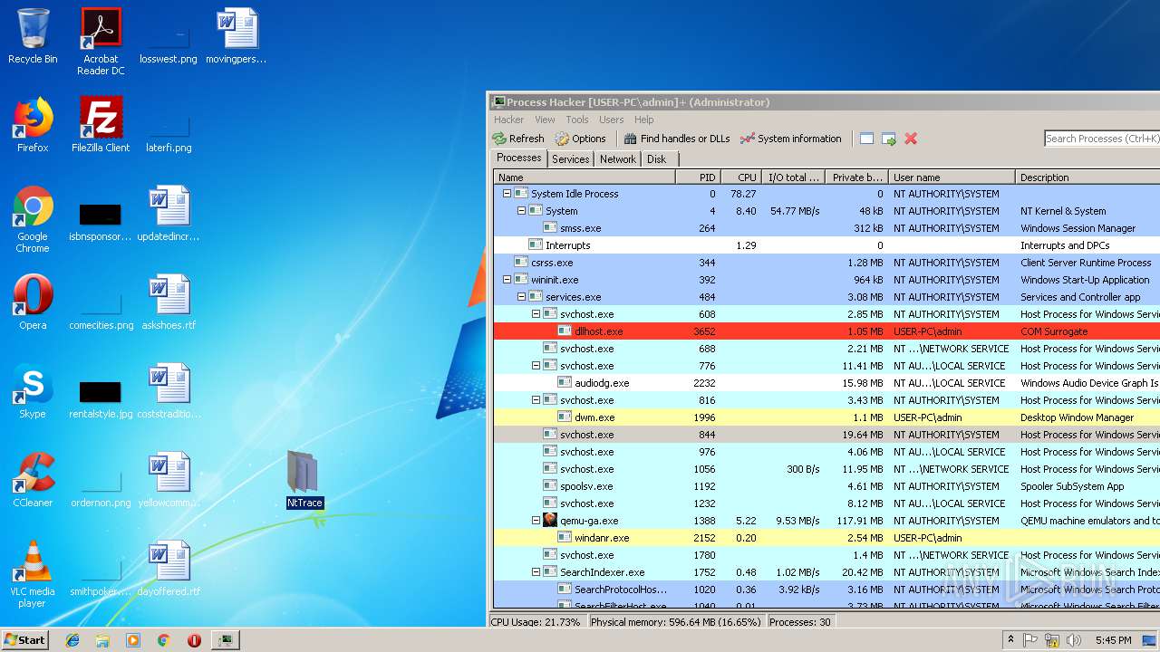Select the Recycle Bin desktop icon
The image size is (1160, 652).
[x=33, y=36]
